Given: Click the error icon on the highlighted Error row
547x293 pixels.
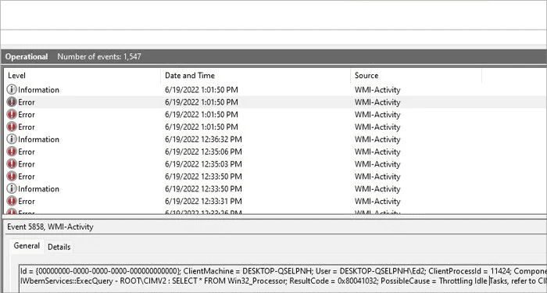Looking at the screenshot, I should point(12,102).
